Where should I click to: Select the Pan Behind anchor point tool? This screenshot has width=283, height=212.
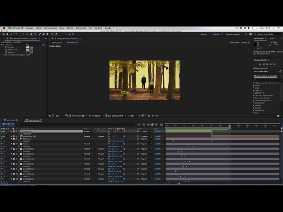[23, 34]
